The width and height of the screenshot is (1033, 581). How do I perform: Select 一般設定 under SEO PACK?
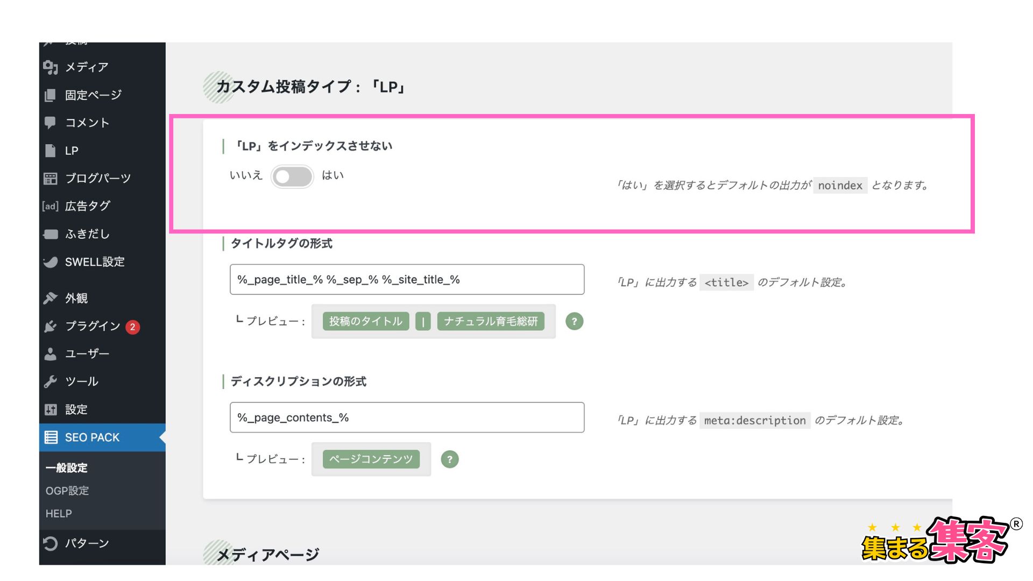[x=67, y=467]
